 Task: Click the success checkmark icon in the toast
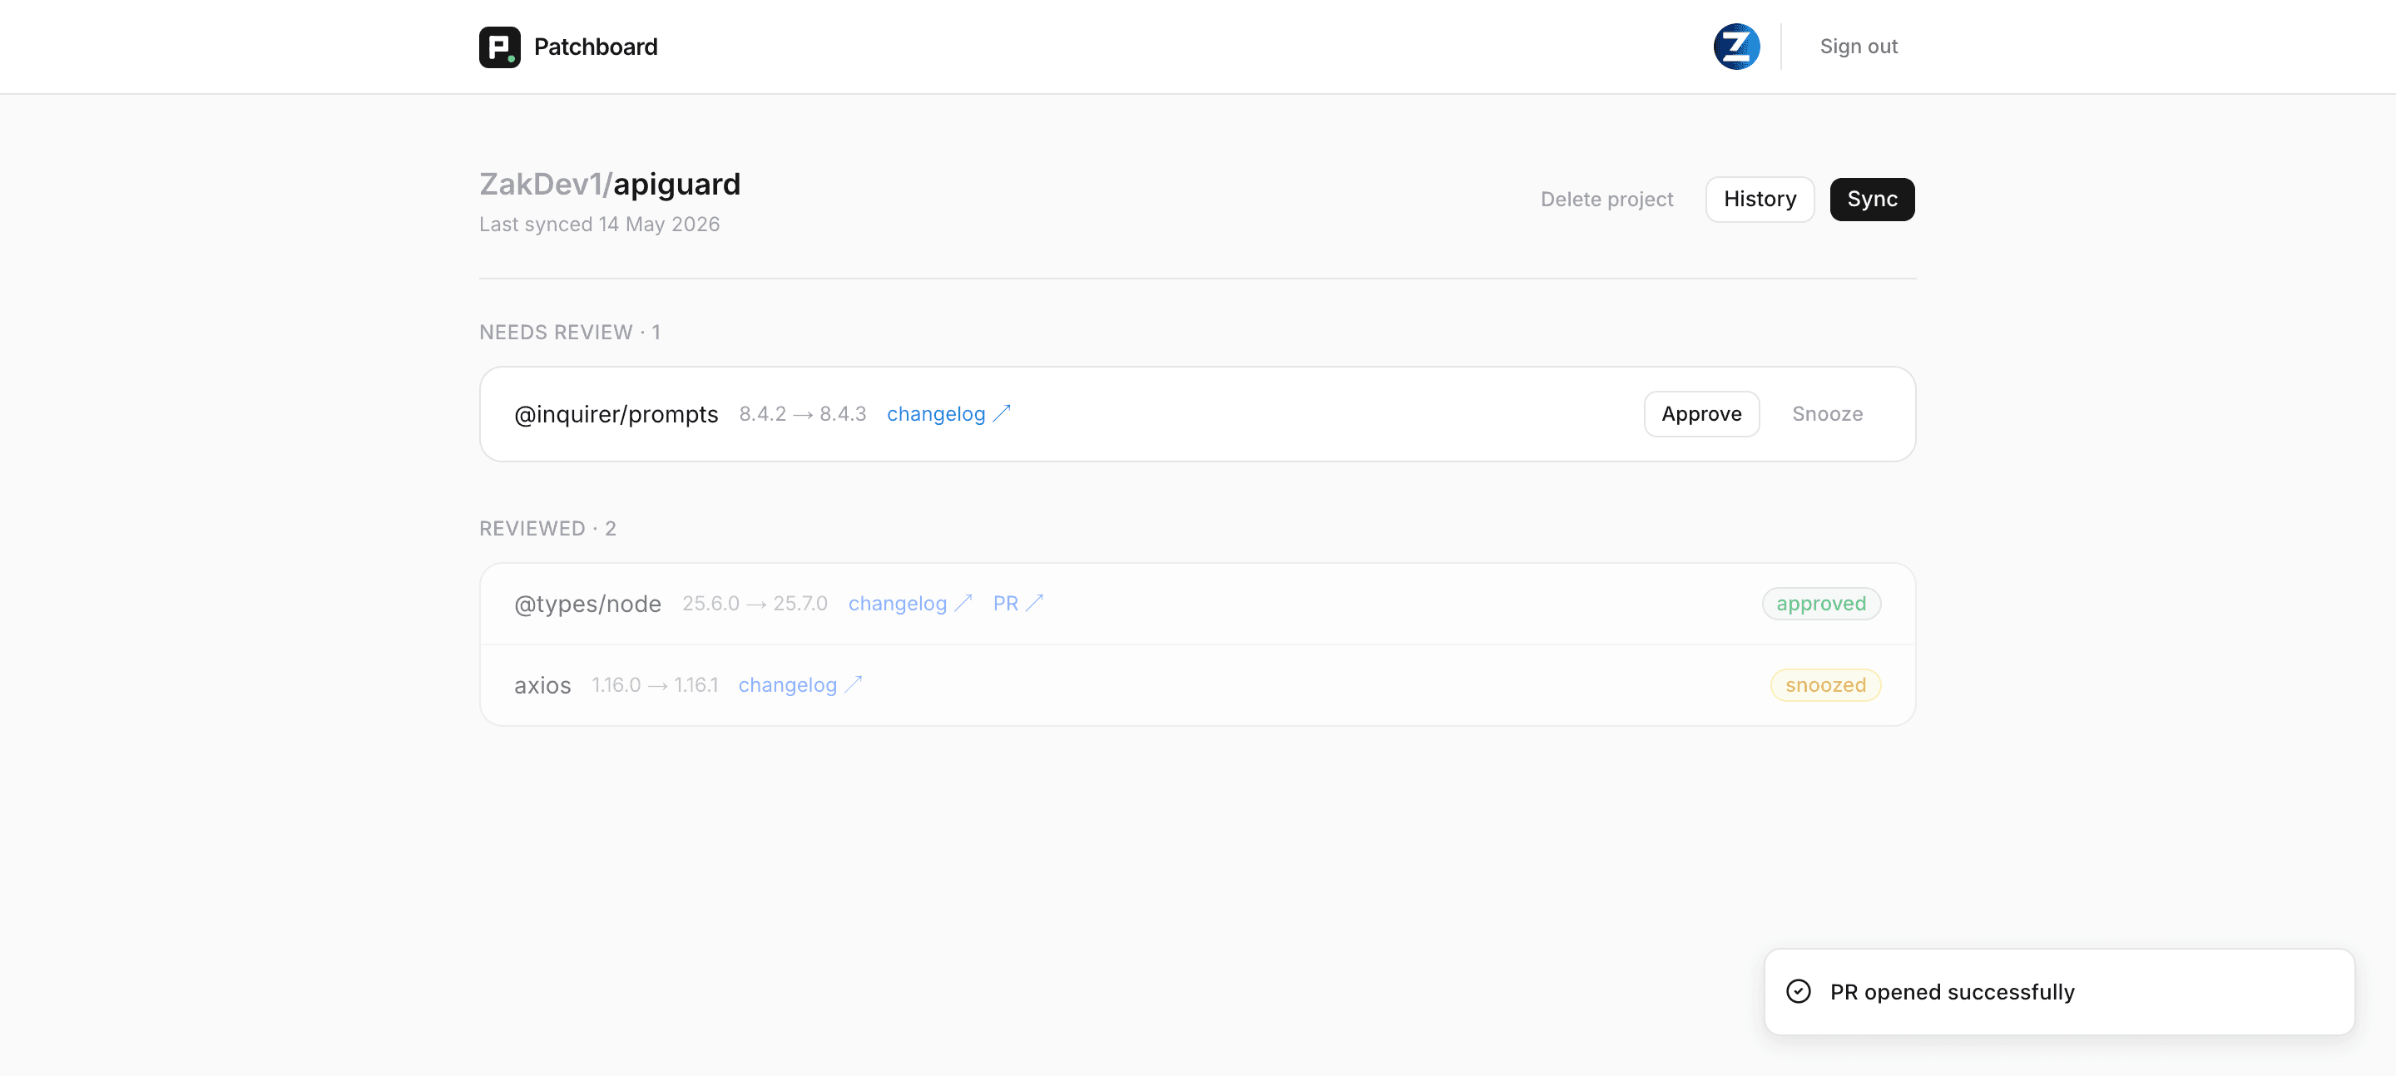coord(1799,991)
